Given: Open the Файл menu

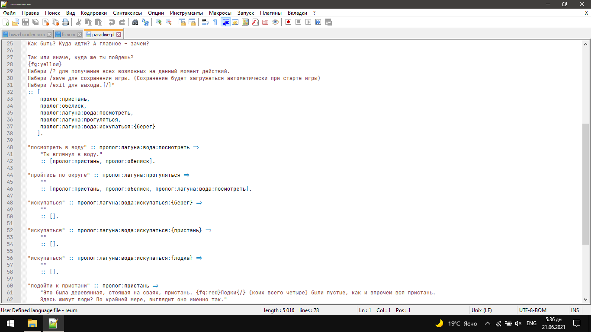Looking at the screenshot, I should click(9, 13).
